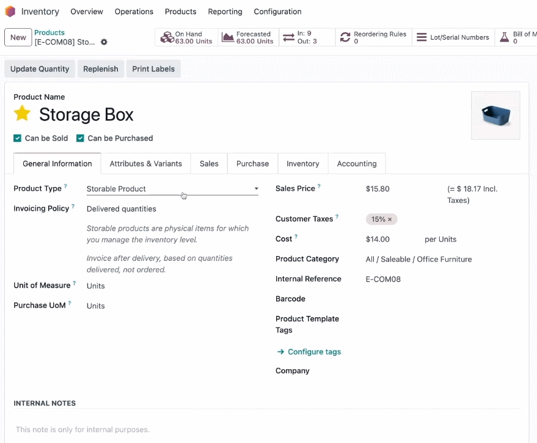This screenshot has width=537, height=443.
Task: Edit the Cost value $14.00
Action: point(378,239)
